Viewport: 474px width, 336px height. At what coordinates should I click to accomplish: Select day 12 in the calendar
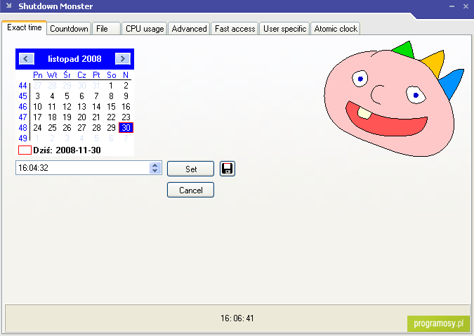(x=67, y=107)
